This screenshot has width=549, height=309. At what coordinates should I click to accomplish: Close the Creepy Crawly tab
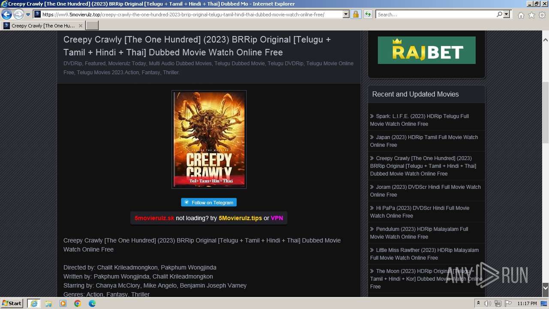80,26
